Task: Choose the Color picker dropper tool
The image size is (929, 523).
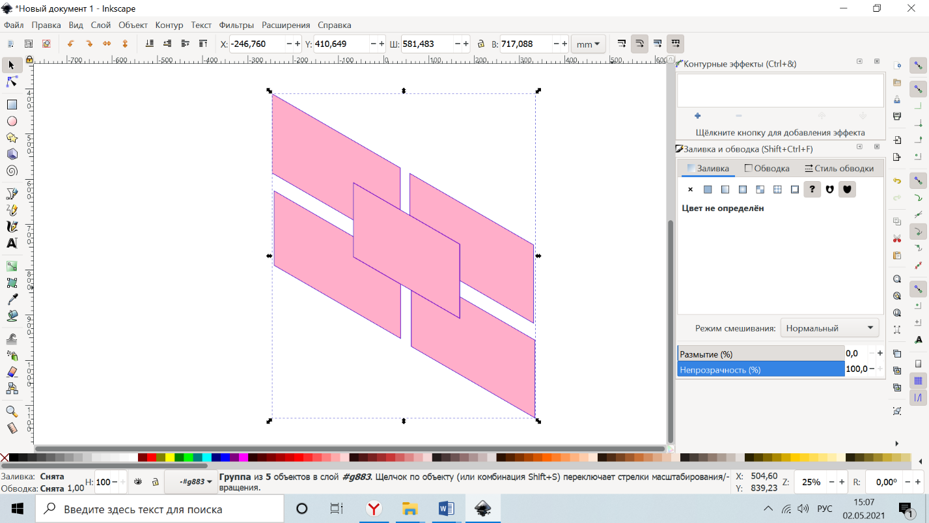Action: (x=12, y=299)
